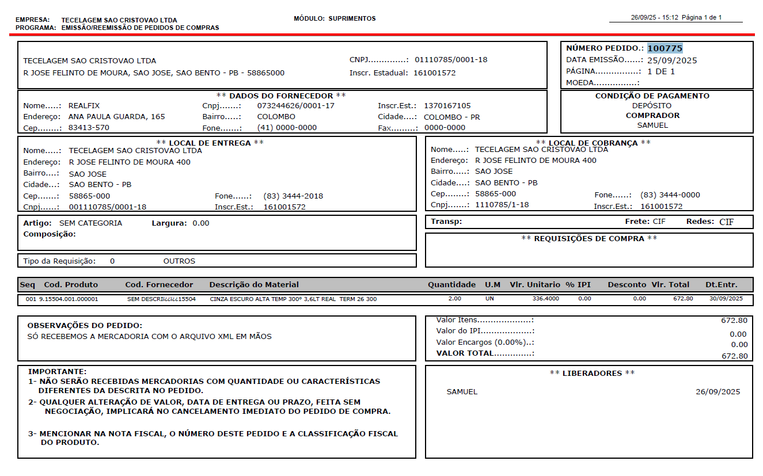This screenshot has width=763, height=476.
Task: Click the supplier phone (41) 0000-0000
Action: (287, 128)
